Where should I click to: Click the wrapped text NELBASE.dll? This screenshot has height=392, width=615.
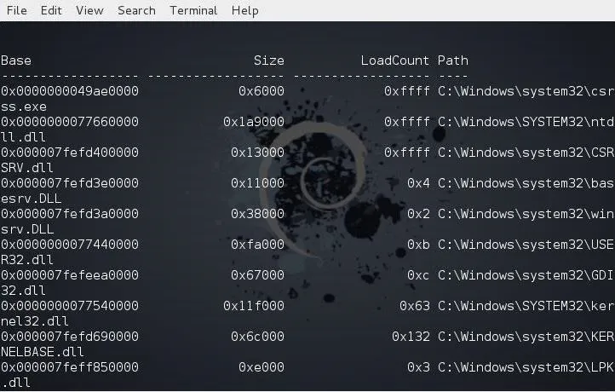click(x=43, y=352)
